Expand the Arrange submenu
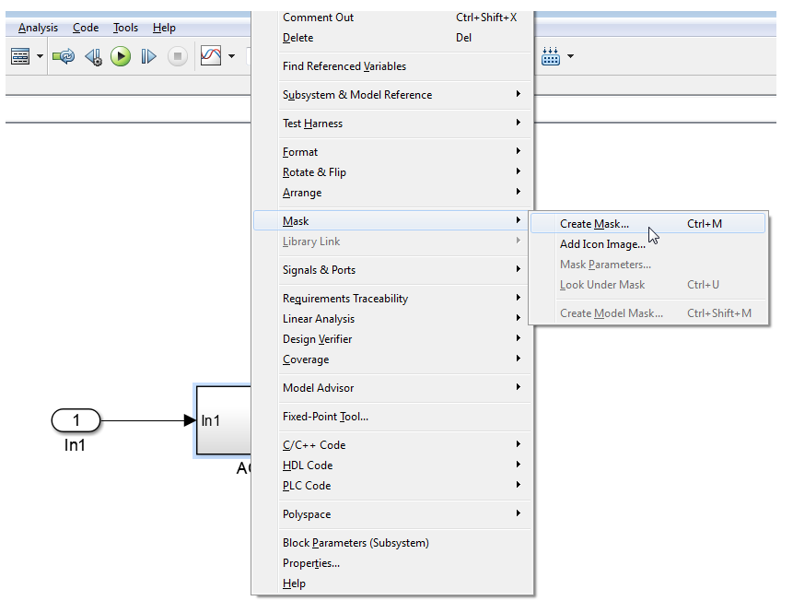Viewport: 793px width, 601px height. point(392,193)
